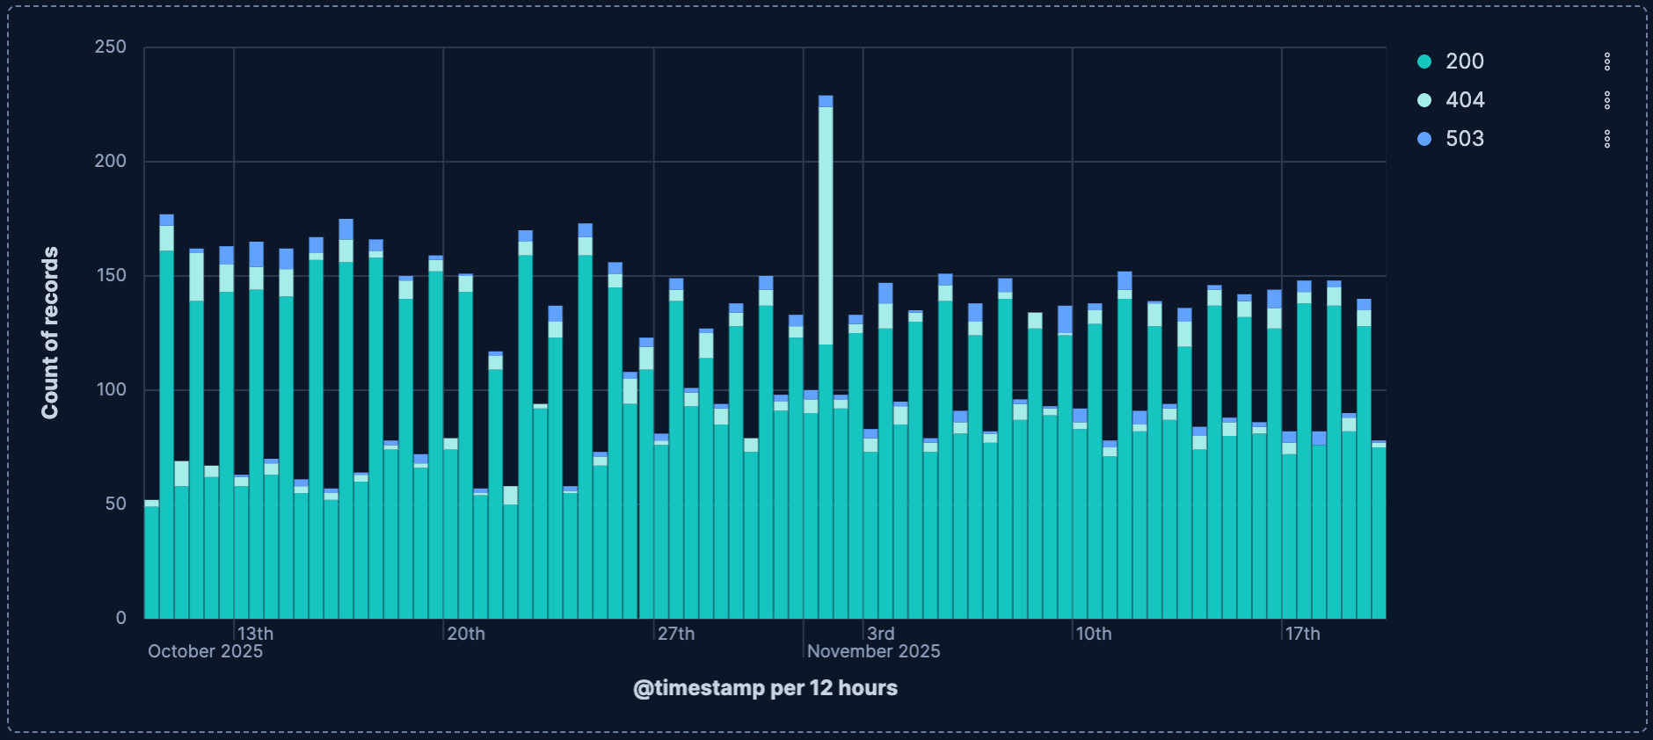Toggle the 404 legend label
1653x740 pixels.
coord(1465,100)
